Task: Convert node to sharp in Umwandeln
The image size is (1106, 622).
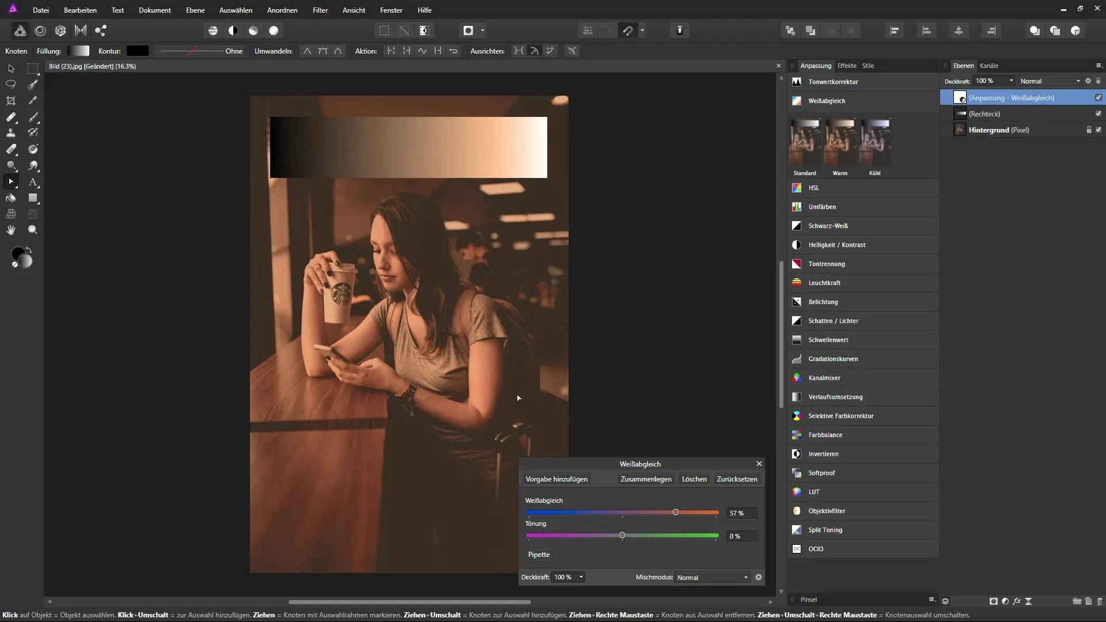Action: (307, 51)
